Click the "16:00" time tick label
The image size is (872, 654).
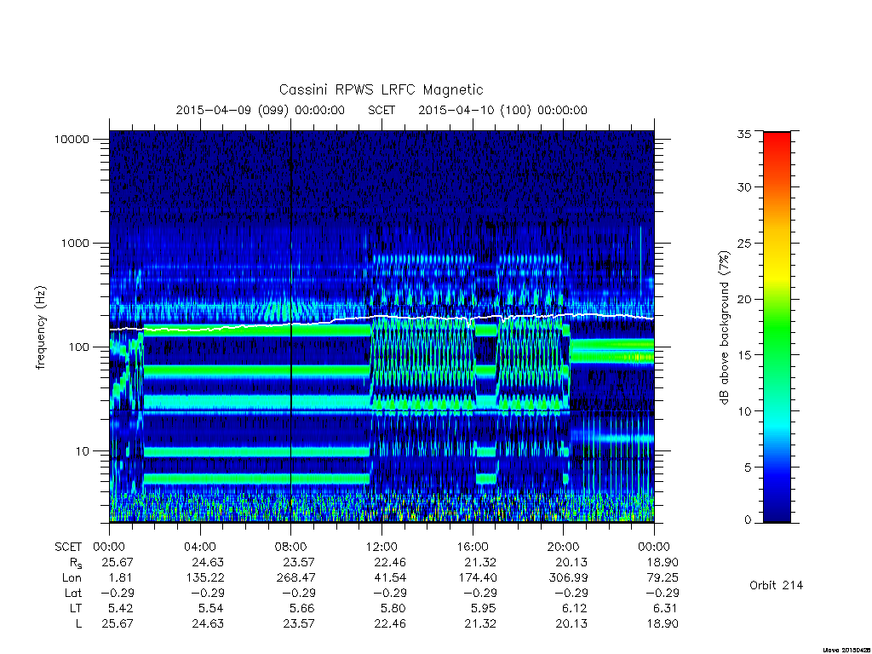tap(472, 548)
